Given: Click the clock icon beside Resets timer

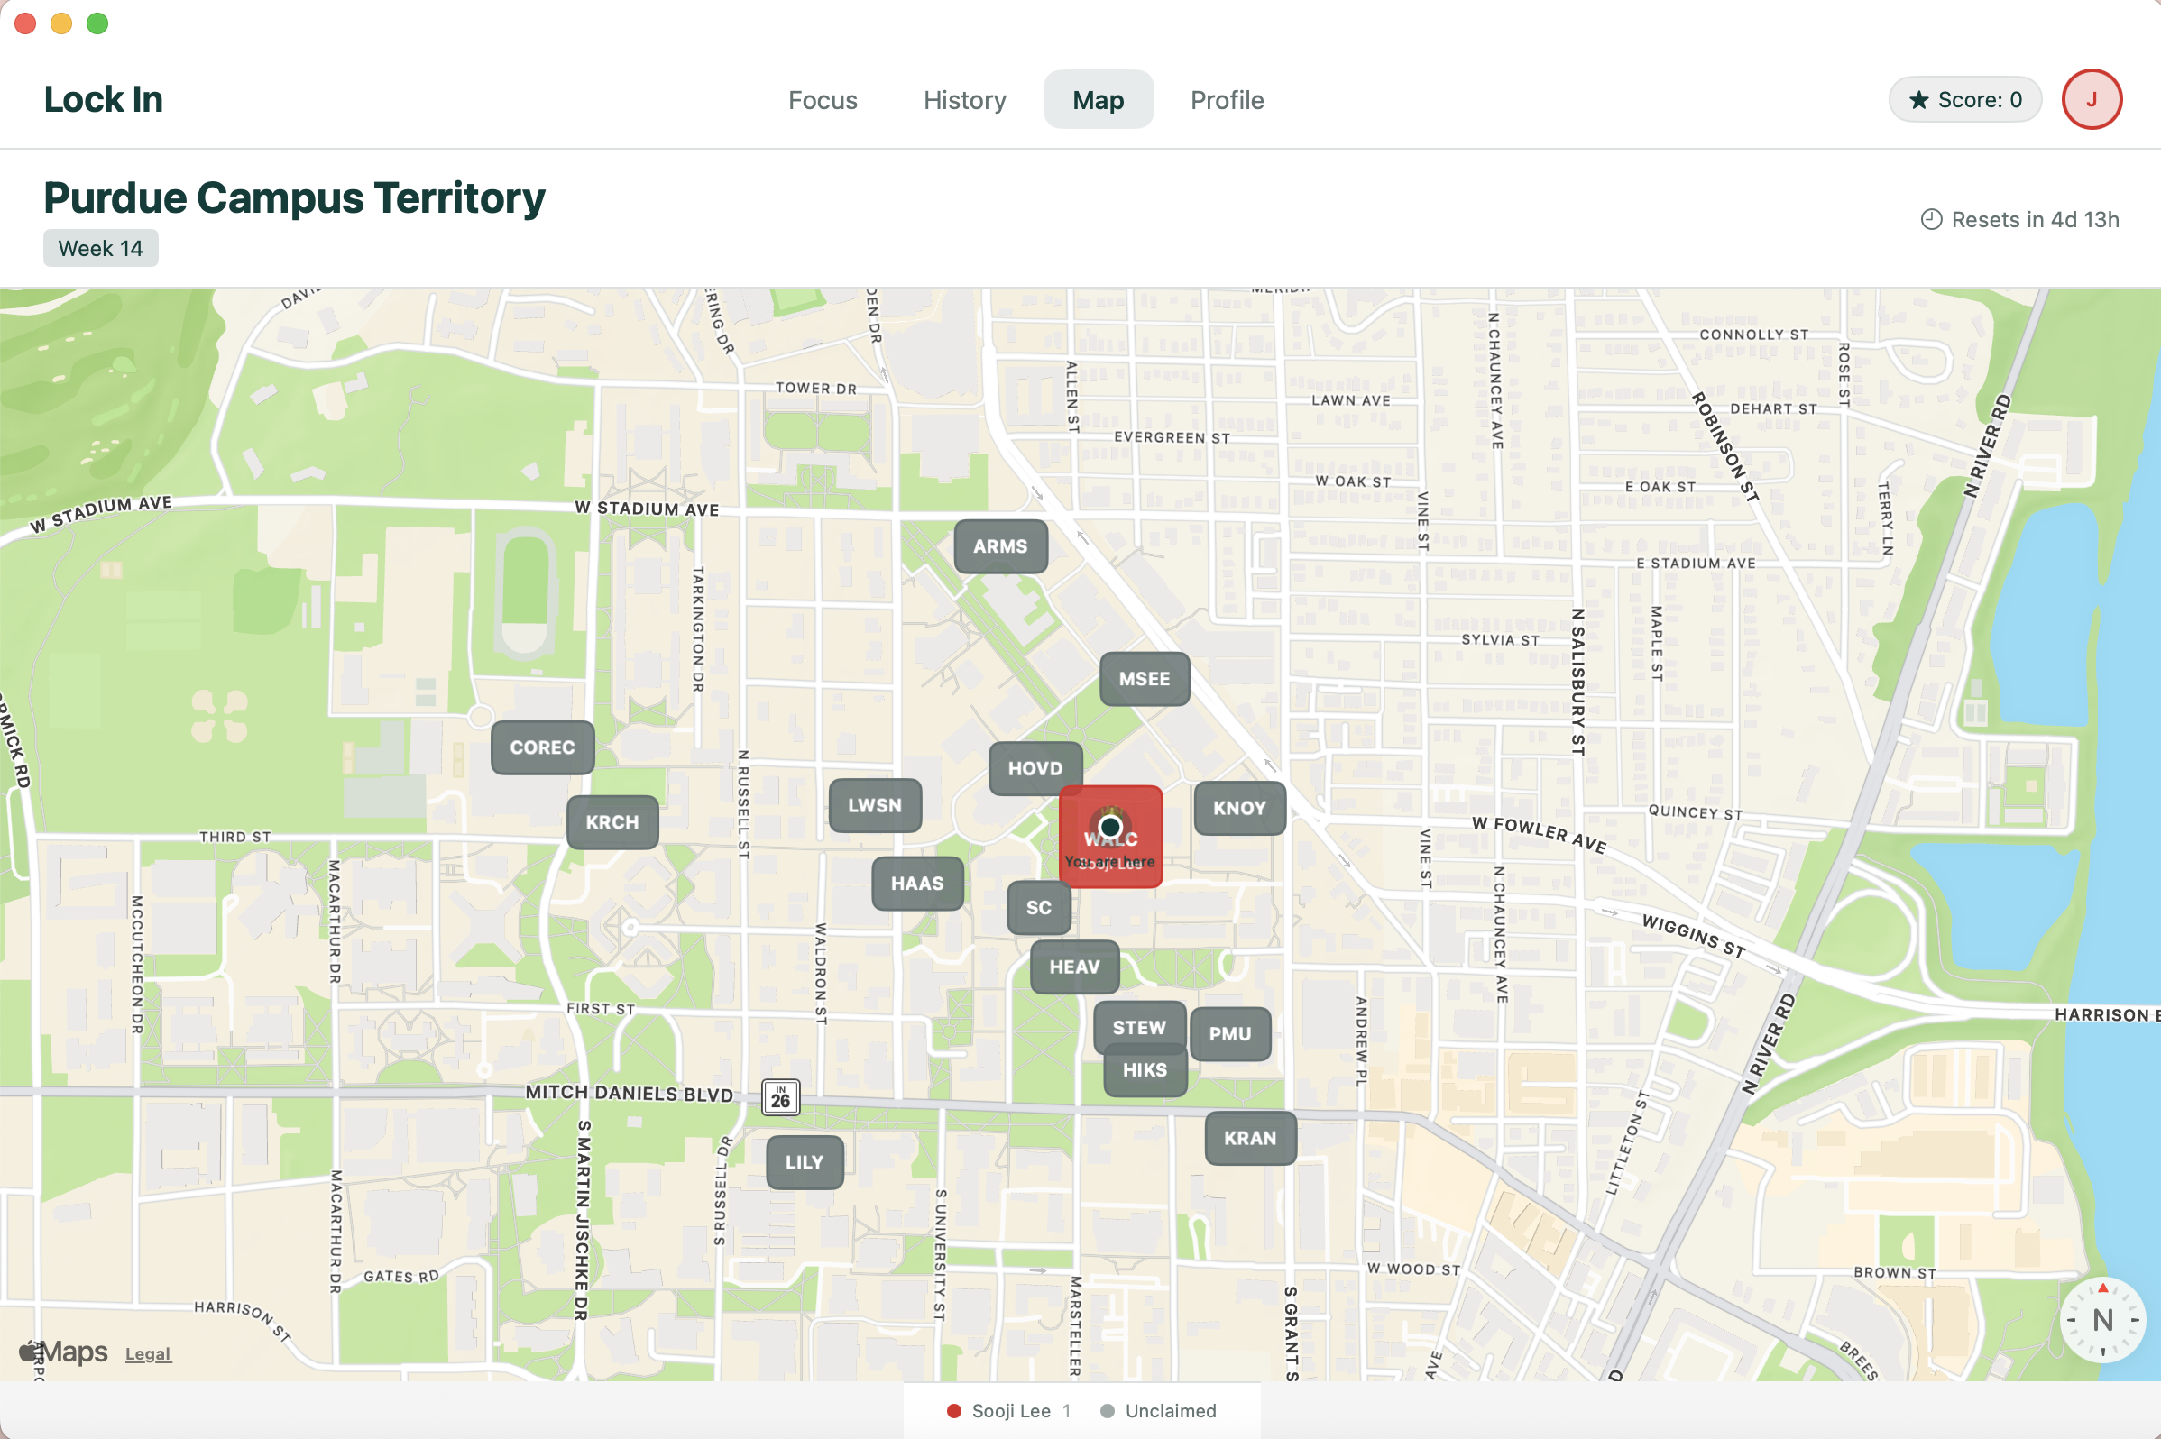Looking at the screenshot, I should (1932, 219).
